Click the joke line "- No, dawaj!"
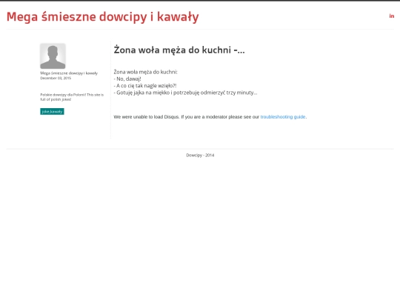400x300 pixels. (127, 79)
